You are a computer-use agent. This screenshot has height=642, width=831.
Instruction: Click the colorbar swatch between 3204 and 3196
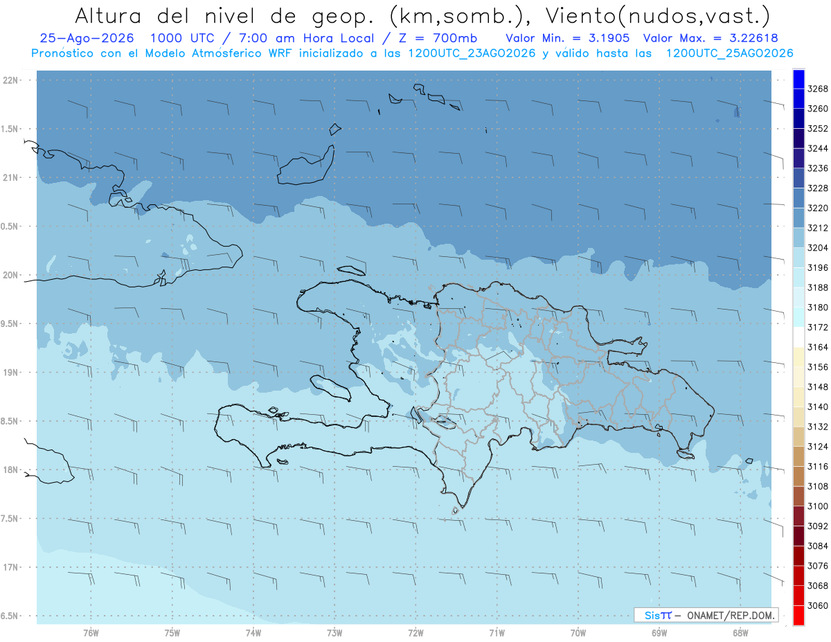[x=798, y=258]
